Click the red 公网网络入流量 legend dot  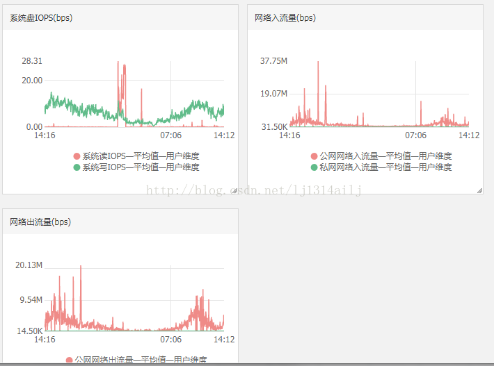314,156
